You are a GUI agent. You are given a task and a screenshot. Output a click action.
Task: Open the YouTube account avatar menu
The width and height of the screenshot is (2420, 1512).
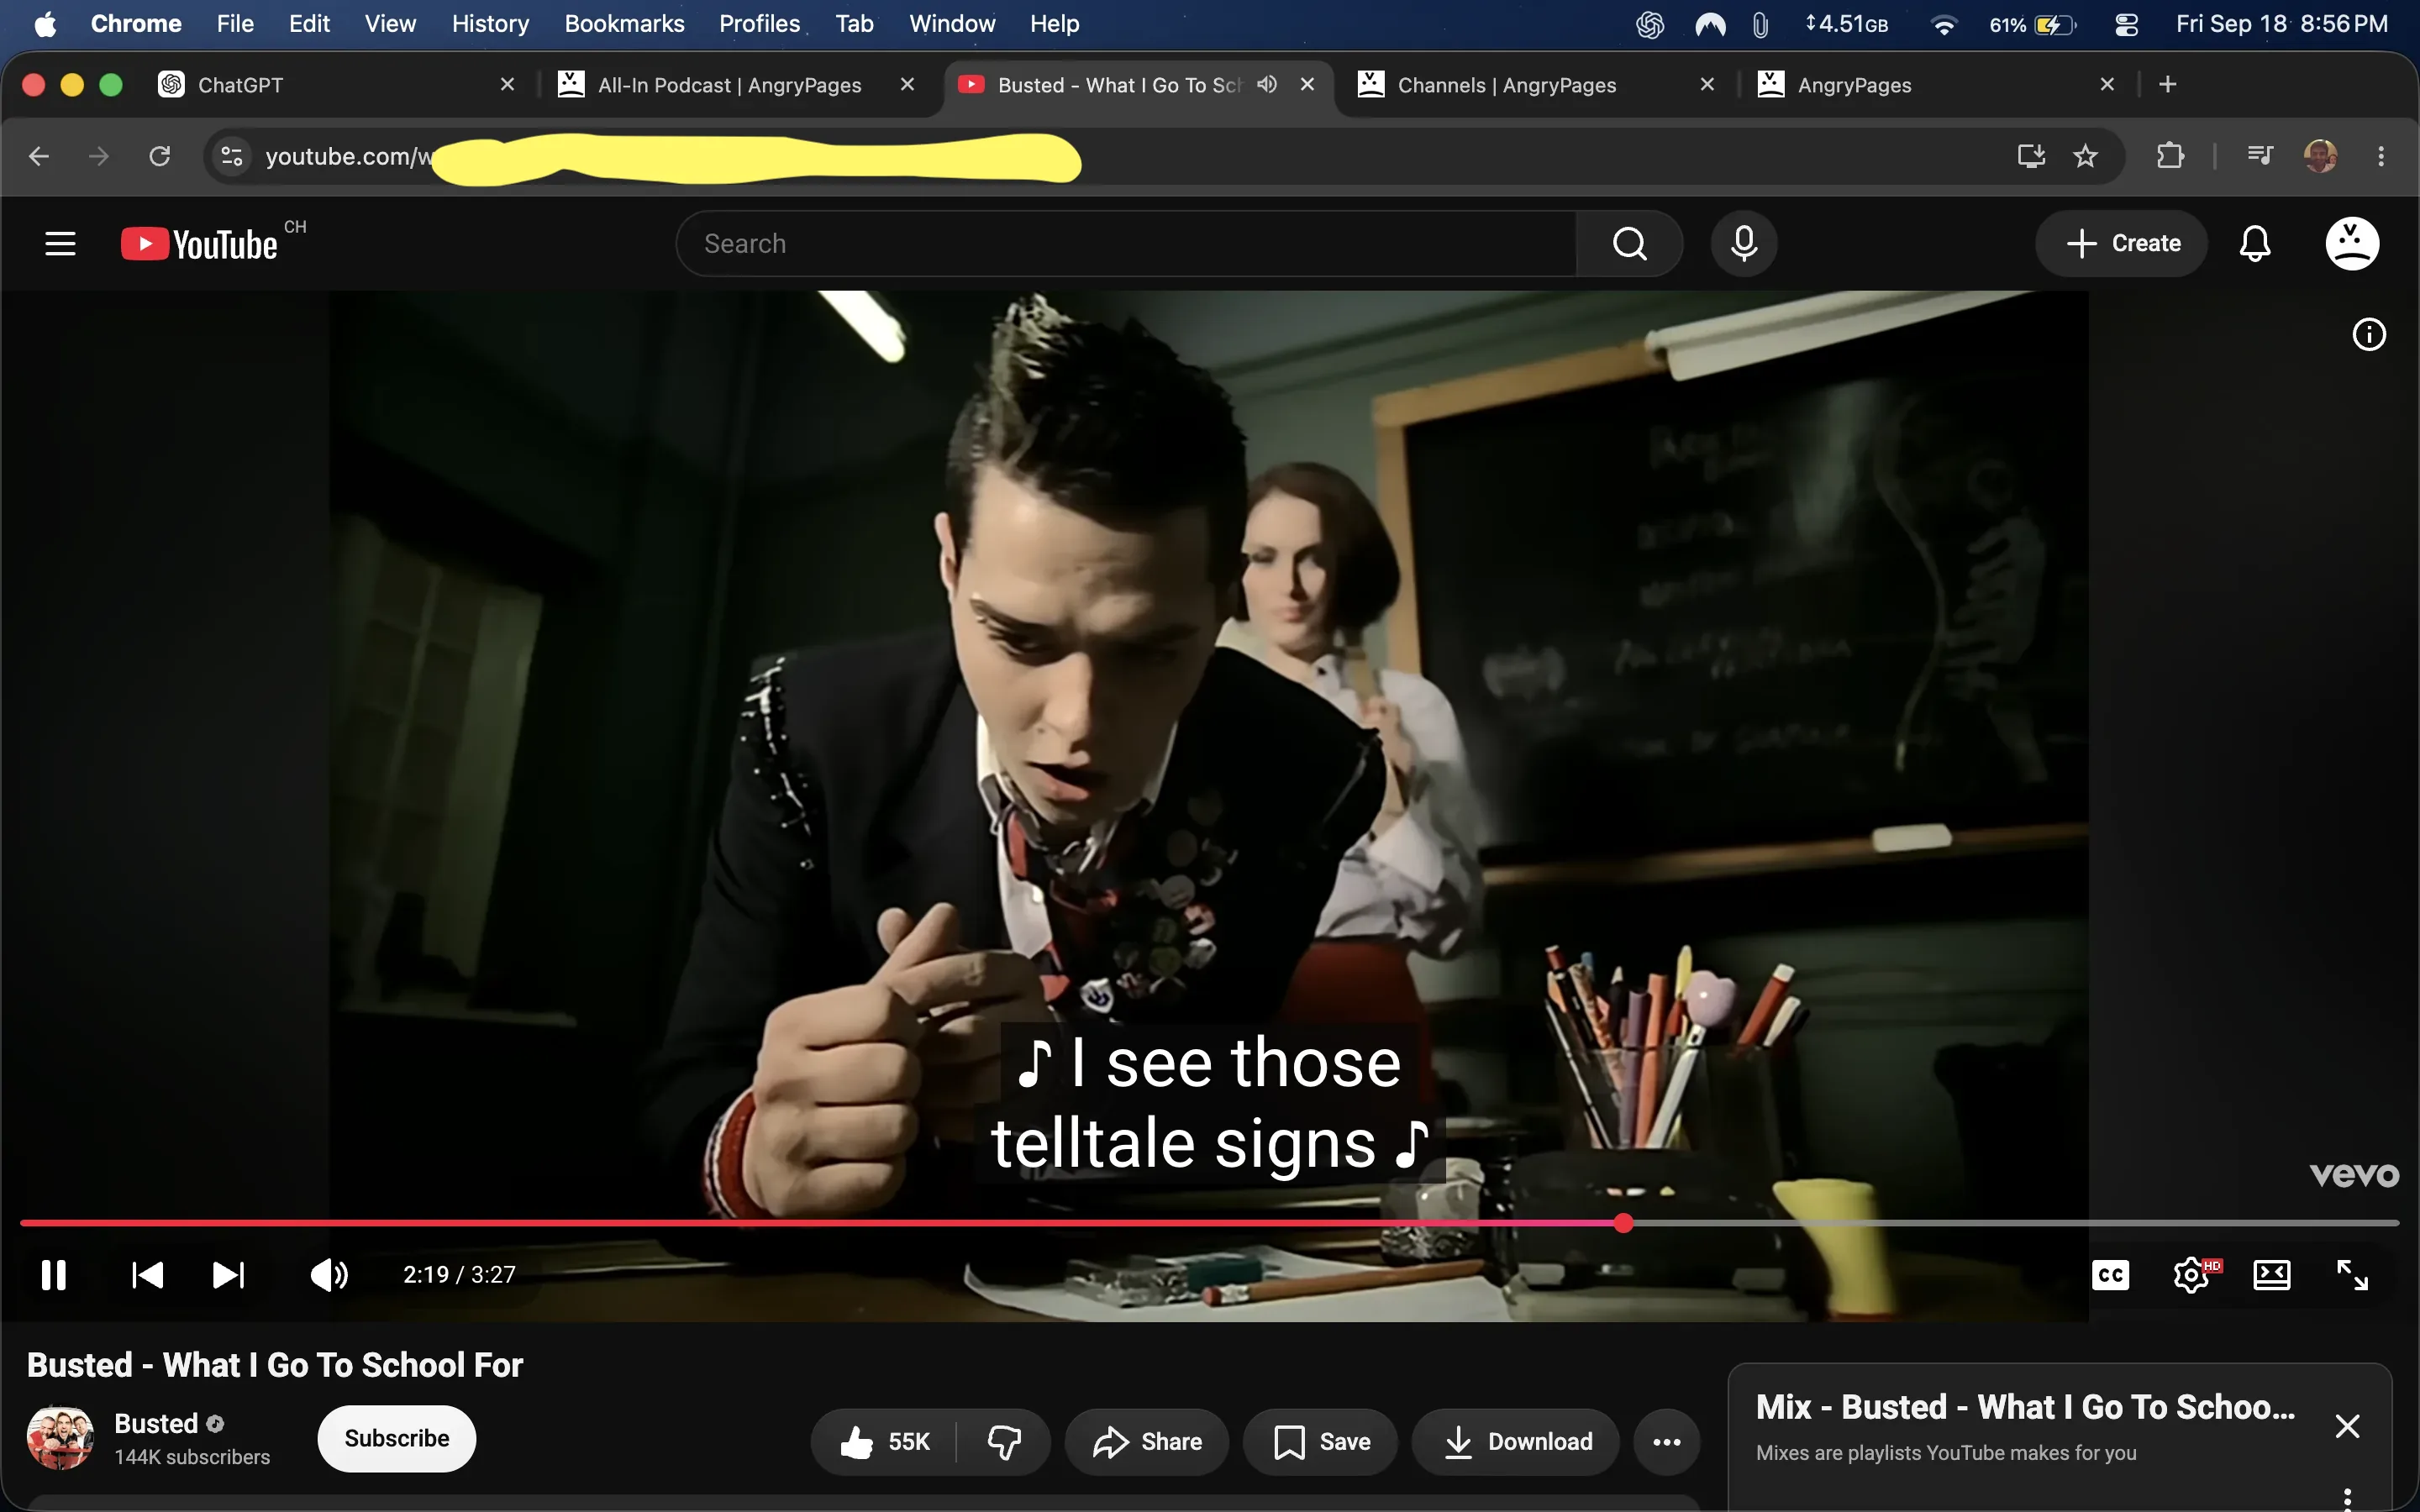2352,243
